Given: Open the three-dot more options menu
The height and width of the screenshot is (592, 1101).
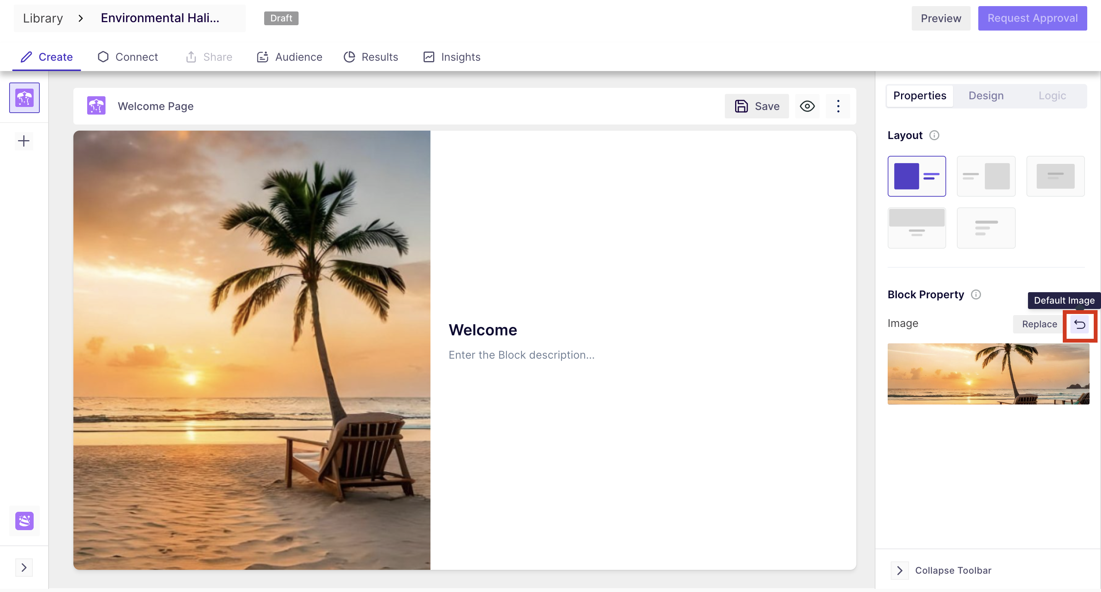Looking at the screenshot, I should click(838, 106).
